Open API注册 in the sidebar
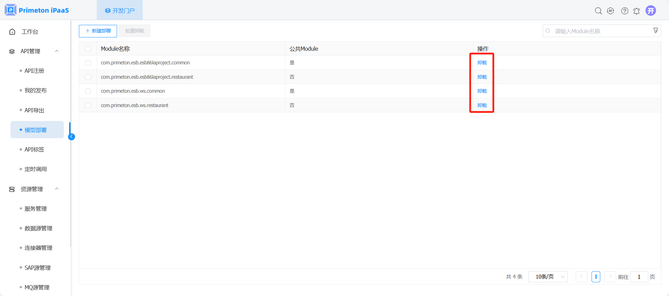 click(34, 71)
